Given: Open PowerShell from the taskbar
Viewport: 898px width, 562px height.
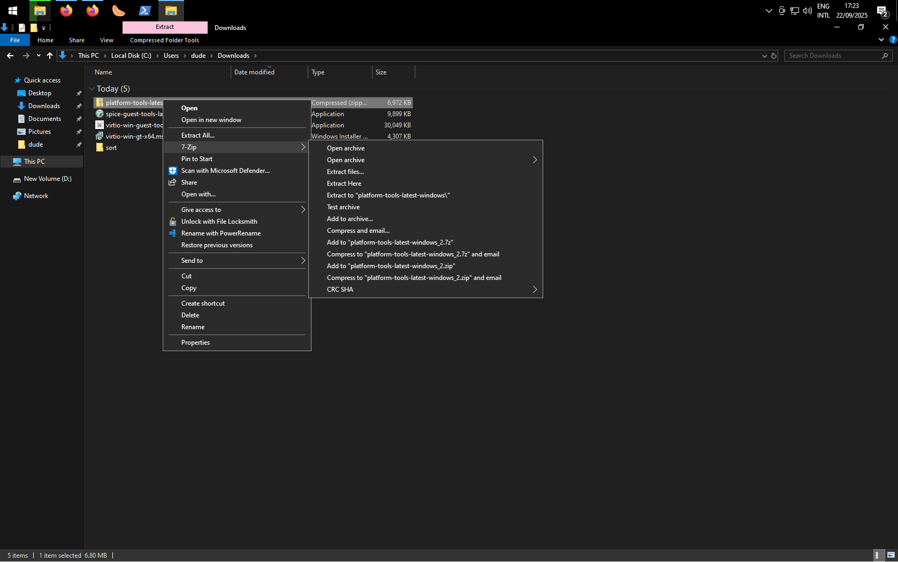Looking at the screenshot, I should [x=144, y=11].
